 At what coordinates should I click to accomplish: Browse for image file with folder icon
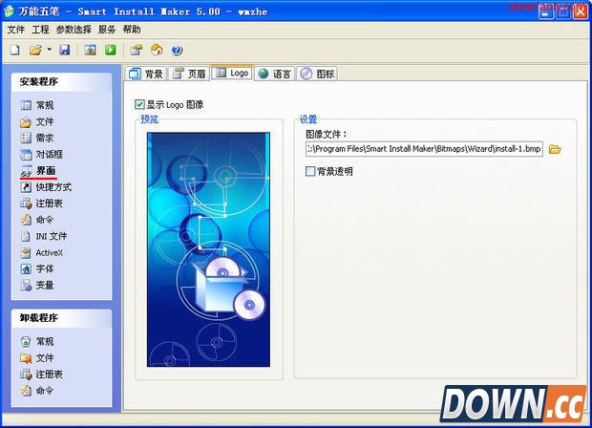[555, 149]
